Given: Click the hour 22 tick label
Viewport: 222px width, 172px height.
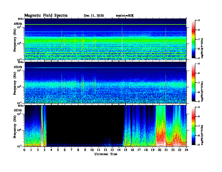Looking at the screenshot, I should (173, 150).
